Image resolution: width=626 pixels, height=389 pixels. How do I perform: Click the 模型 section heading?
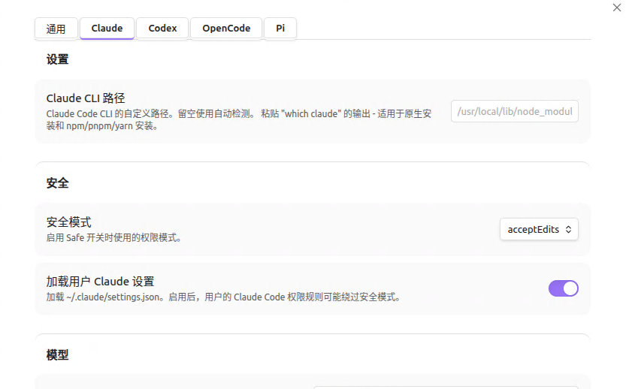pos(57,354)
